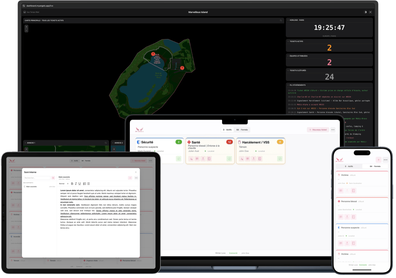This screenshot has height=278, width=396.
Task: Collapse the Annexe 1 panel
Action: pos(26,143)
